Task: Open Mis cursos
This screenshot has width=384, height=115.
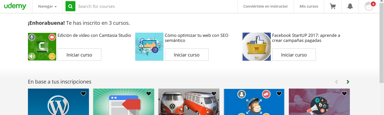Action: (x=309, y=6)
